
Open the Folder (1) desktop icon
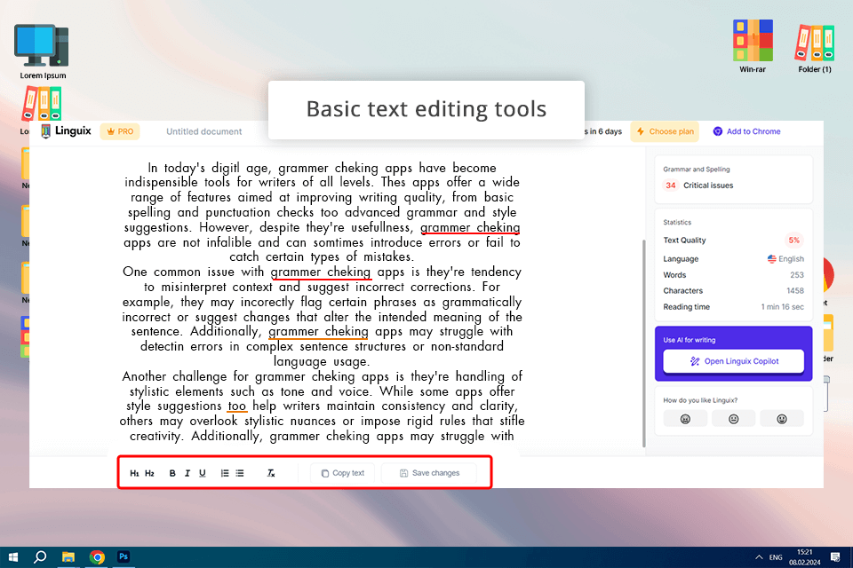click(x=815, y=48)
